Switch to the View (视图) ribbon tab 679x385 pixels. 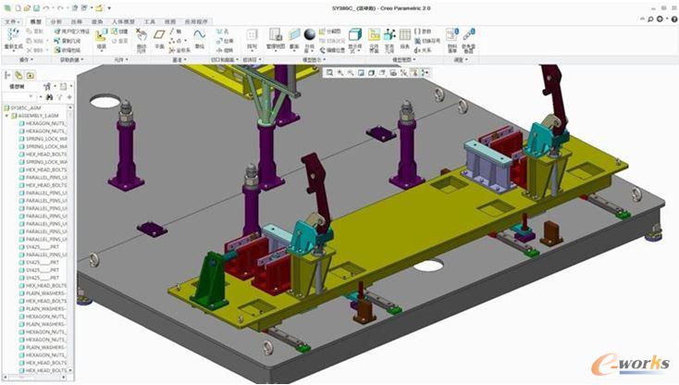pyautogui.click(x=170, y=19)
